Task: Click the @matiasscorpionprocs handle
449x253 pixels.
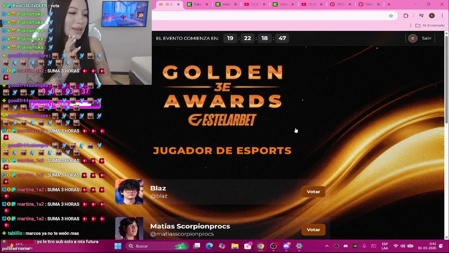Action: 182,234
